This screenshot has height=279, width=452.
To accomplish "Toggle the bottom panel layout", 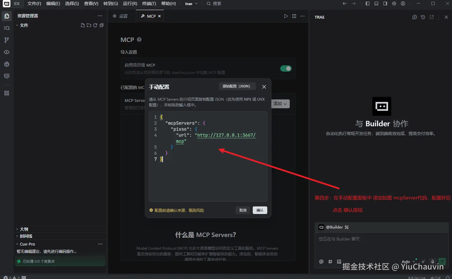I will [x=376, y=3].
